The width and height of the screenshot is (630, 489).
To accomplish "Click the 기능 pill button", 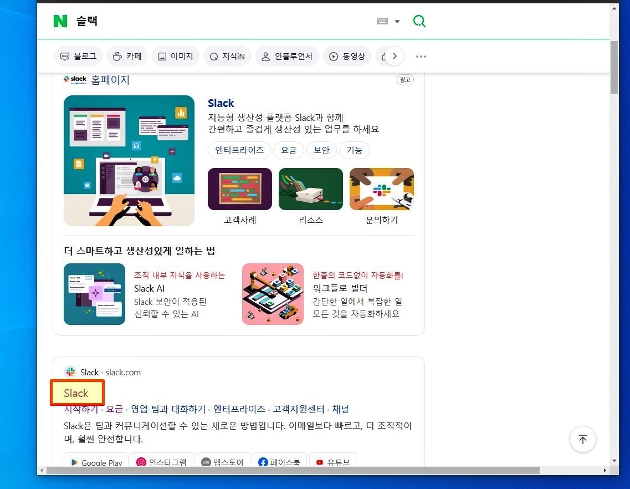I will point(355,150).
